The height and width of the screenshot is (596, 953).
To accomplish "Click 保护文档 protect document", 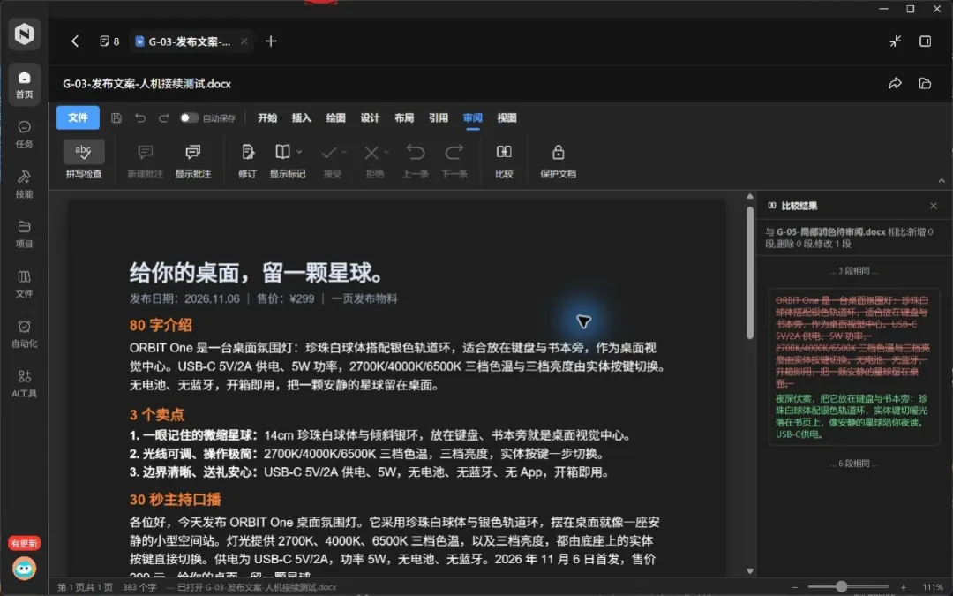I will point(558,161).
